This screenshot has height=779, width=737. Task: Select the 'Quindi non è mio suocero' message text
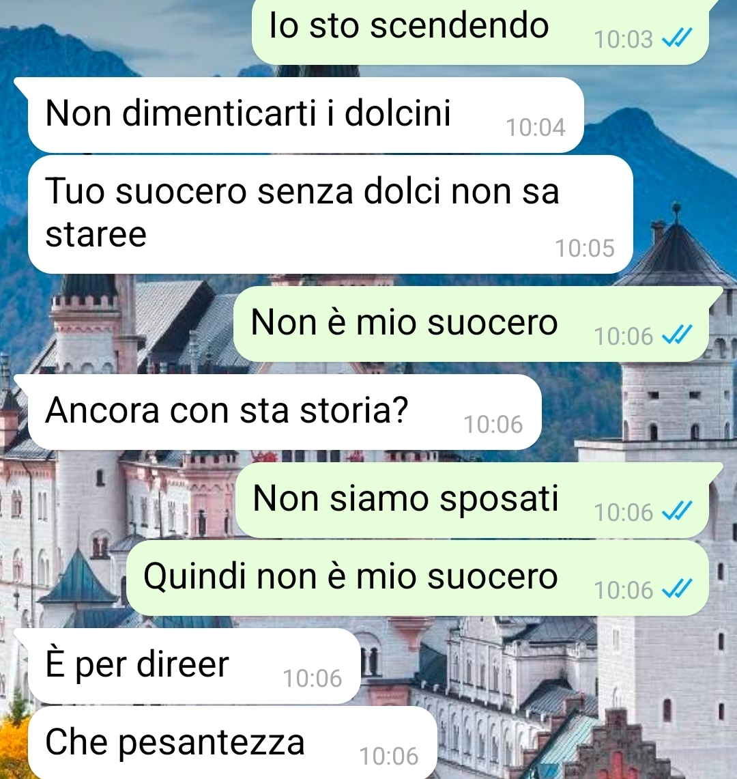[x=351, y=578]
